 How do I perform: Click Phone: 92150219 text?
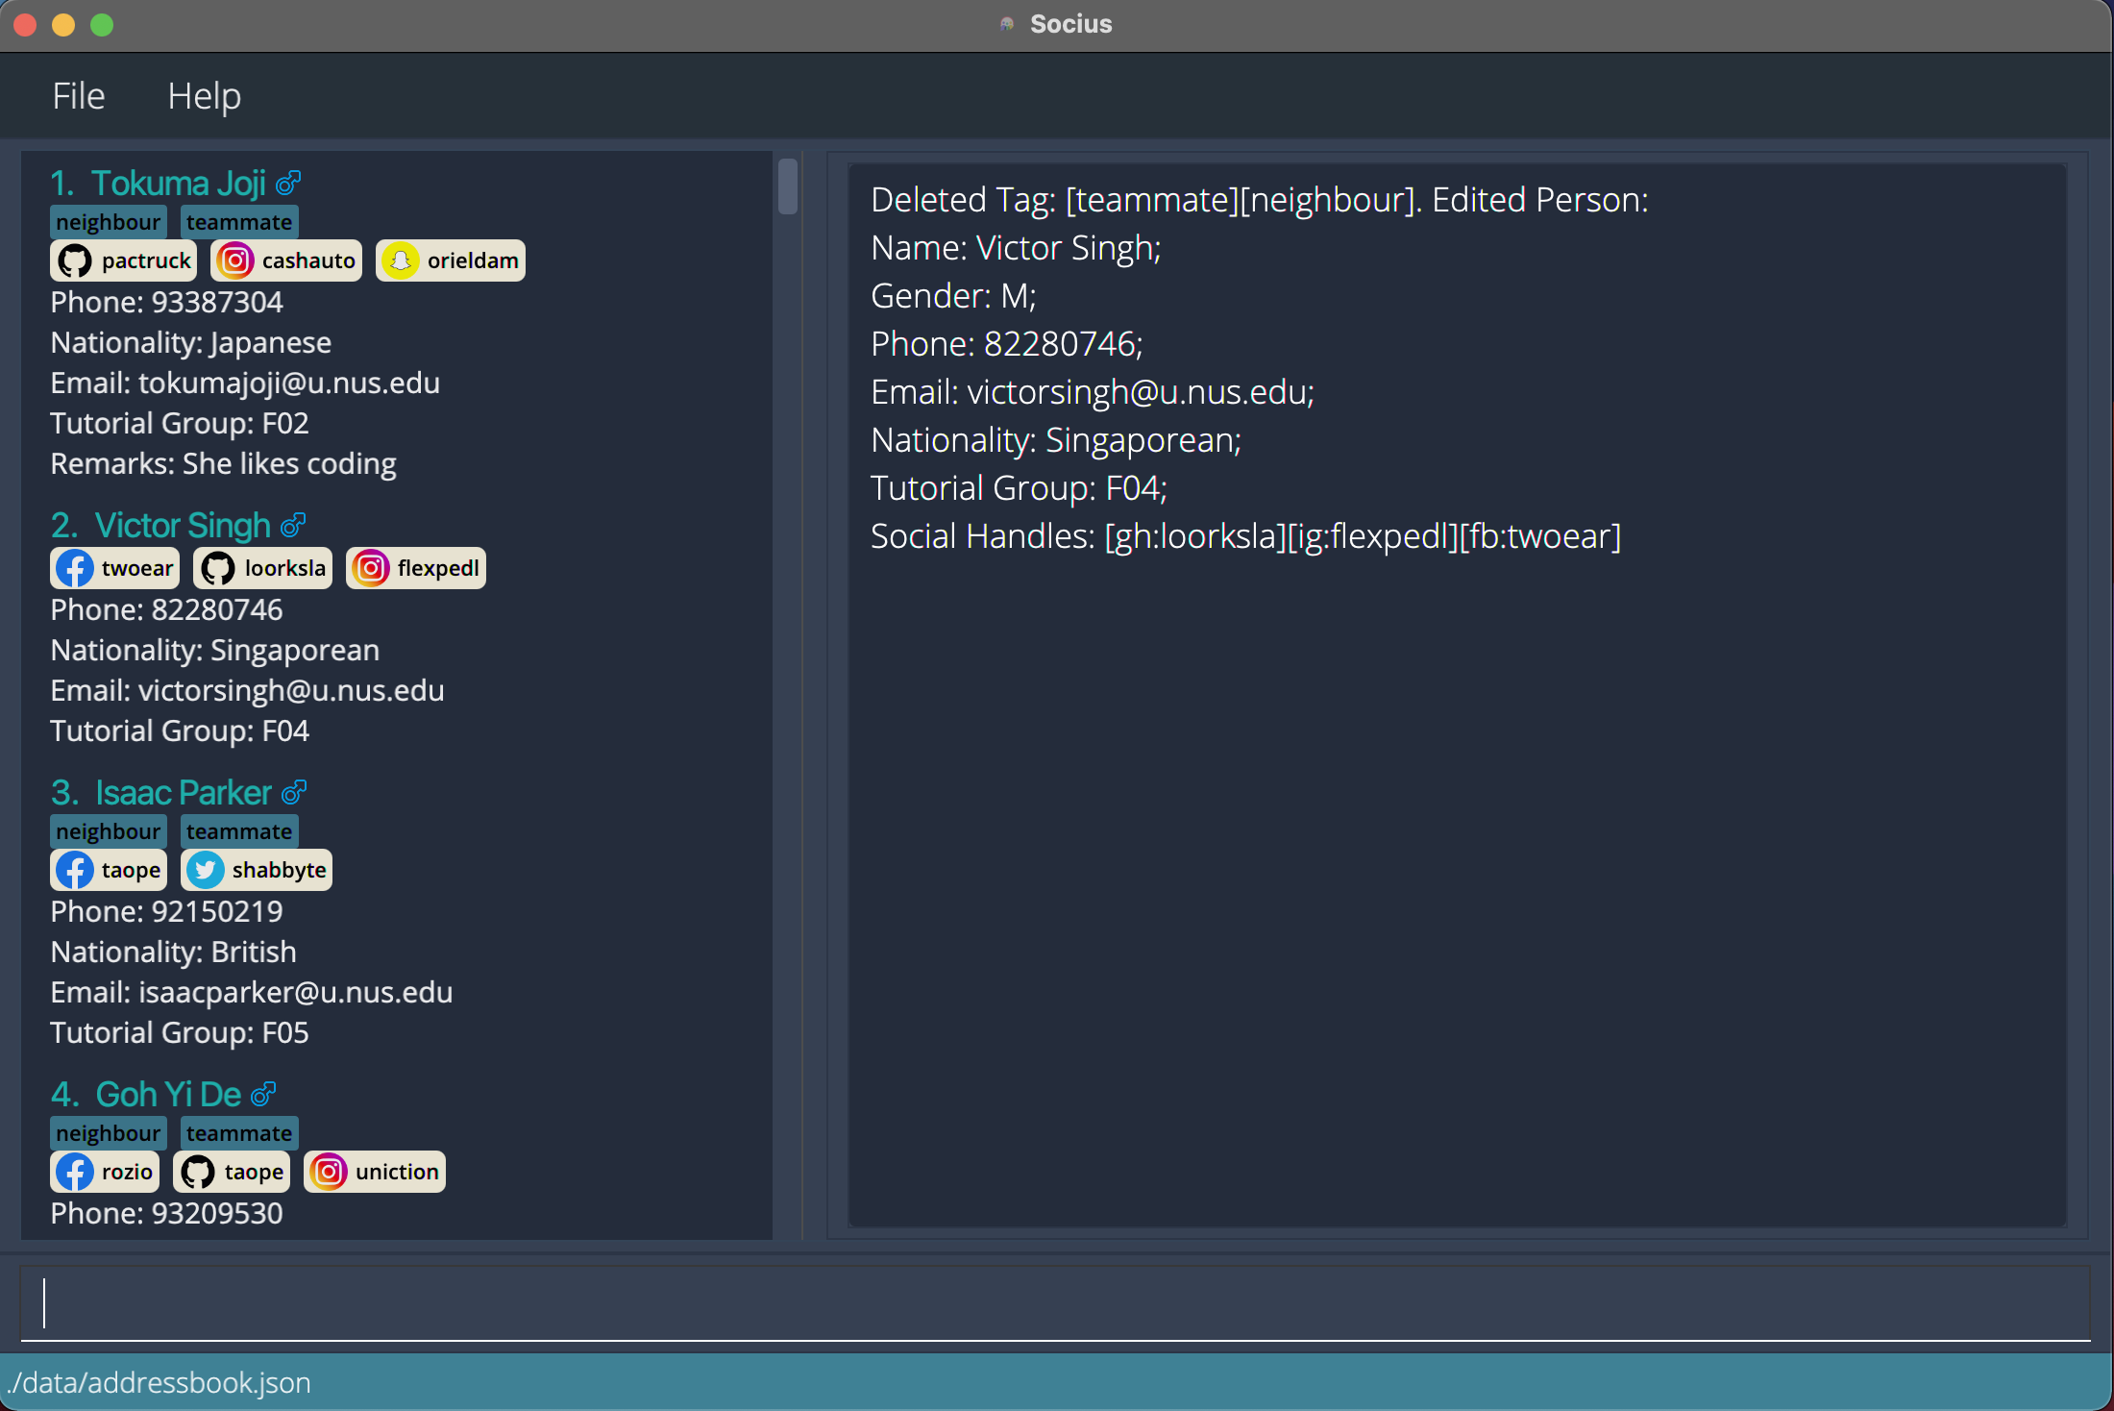(166, 911)
